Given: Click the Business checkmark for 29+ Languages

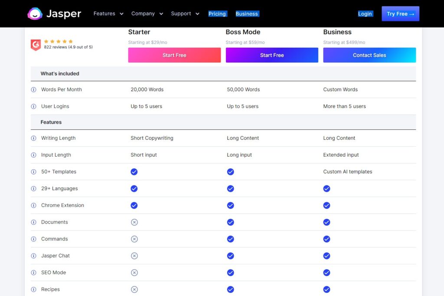Looking at the screenshot, I should 327,188.
